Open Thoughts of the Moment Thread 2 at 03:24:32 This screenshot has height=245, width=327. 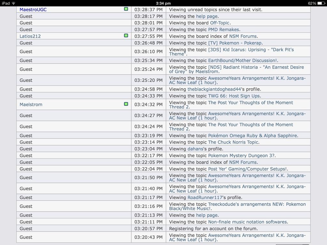[x=231, y=105]
